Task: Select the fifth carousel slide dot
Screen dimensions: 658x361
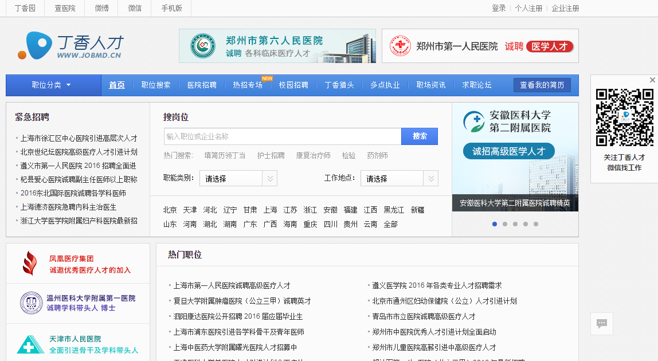Action: point(536,224)
